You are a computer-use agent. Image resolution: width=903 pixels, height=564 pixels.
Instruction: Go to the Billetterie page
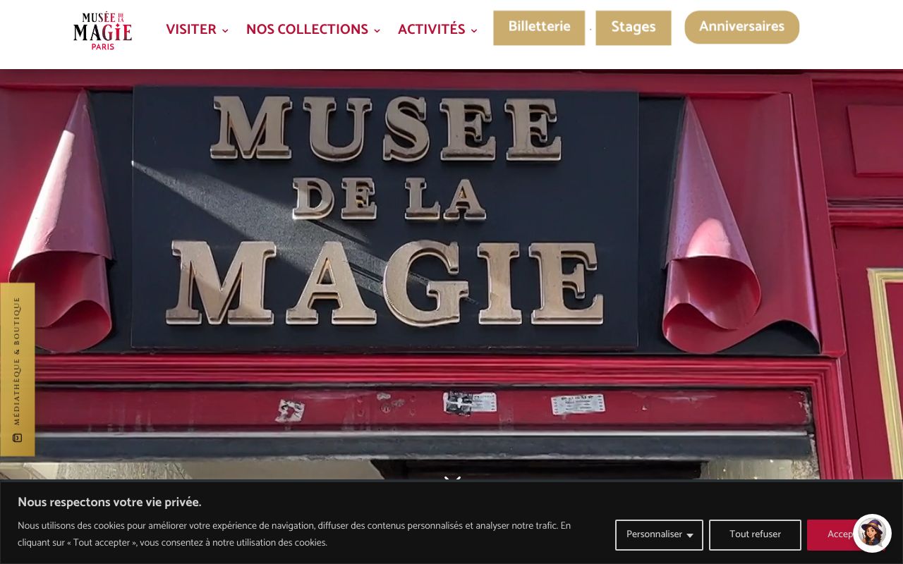tap(539, 27)
